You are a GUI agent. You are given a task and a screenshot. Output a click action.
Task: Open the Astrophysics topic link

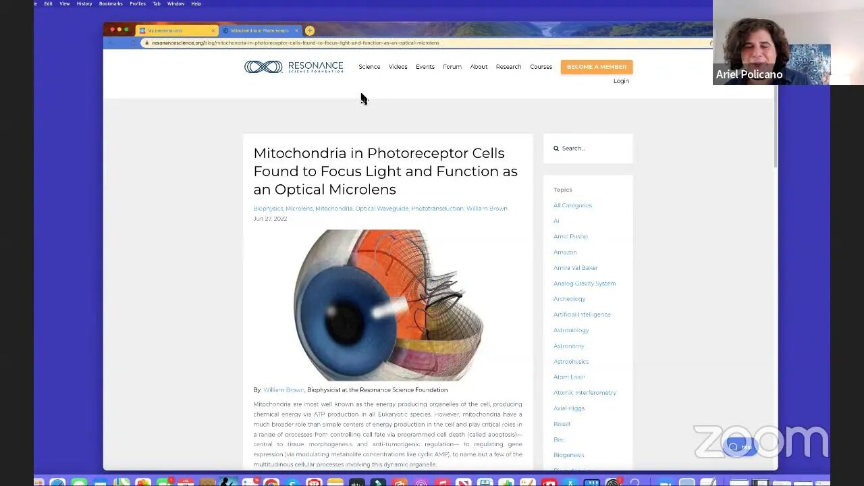571,362
